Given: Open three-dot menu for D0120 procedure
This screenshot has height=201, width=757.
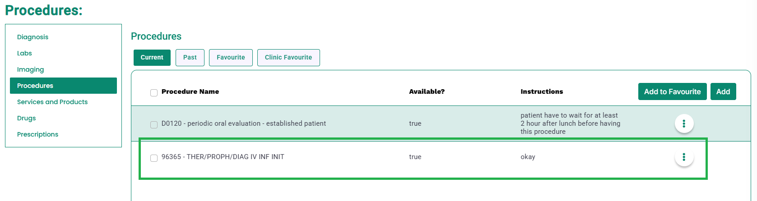Looking at the screenshot, I should tap(684, 123).
